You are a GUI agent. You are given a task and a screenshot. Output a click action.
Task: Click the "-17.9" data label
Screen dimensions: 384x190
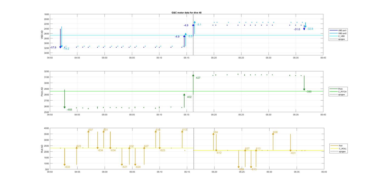[53, 47]
